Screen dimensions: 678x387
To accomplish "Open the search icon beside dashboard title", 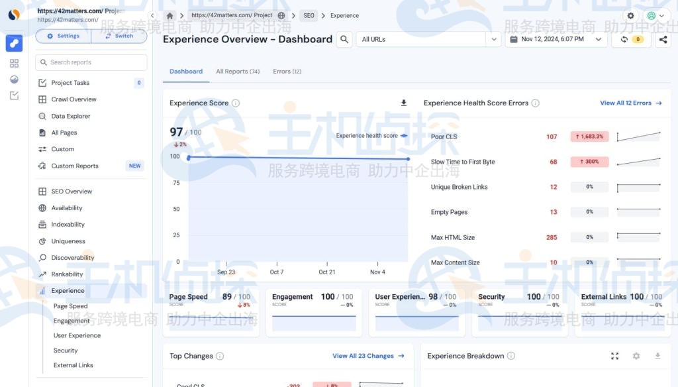I will [x=344, y=40].
